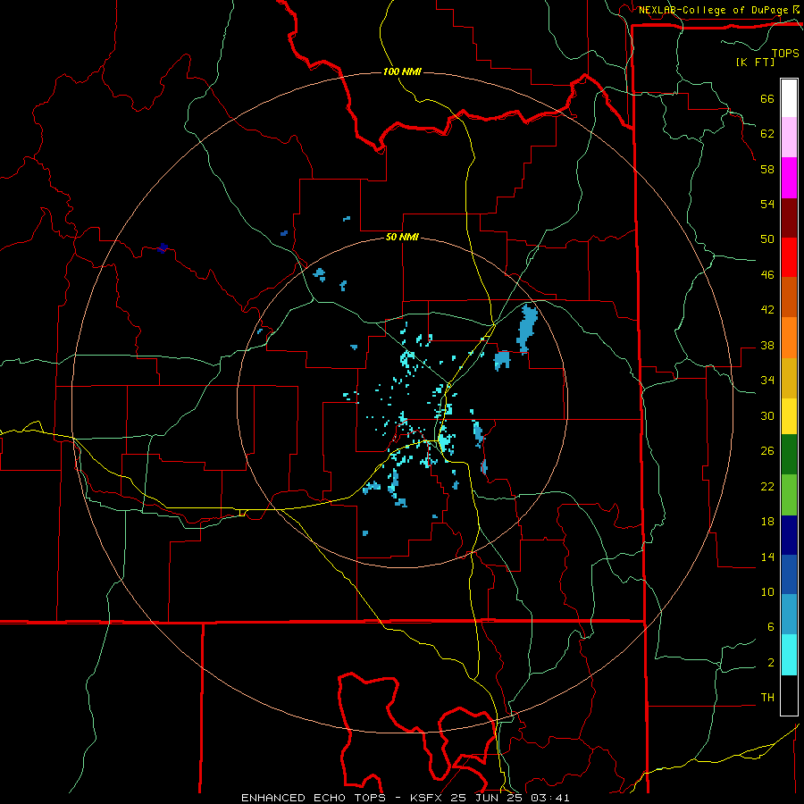
Task: Click the dark navy echo far west
Action: tap(163, 248)
